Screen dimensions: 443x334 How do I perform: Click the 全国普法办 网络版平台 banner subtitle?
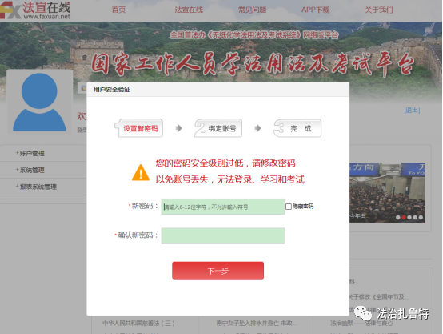click(x=253, y=35)
